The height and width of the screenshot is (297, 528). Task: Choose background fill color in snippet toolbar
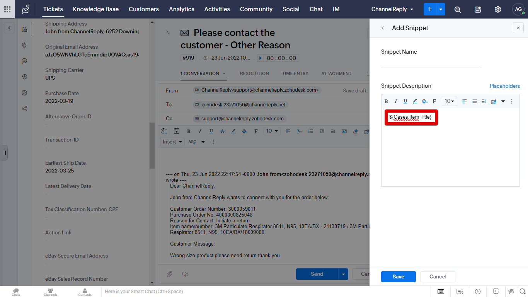(x=424, y=101)
